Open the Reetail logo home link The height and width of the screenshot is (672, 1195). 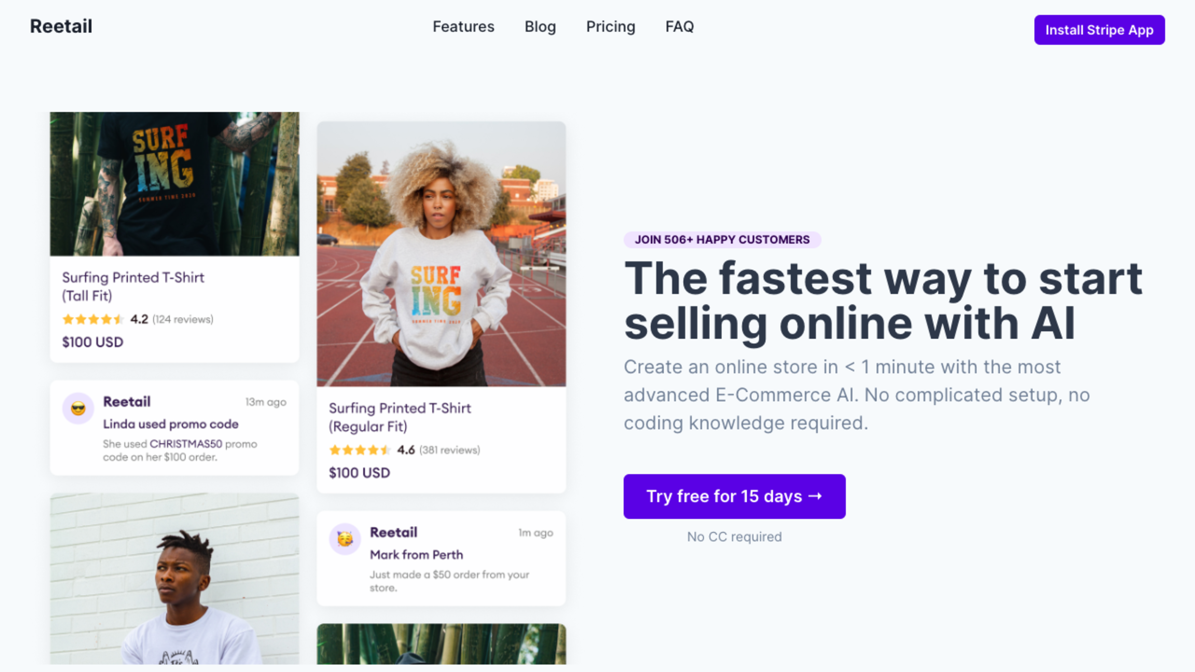pos(61,26)
